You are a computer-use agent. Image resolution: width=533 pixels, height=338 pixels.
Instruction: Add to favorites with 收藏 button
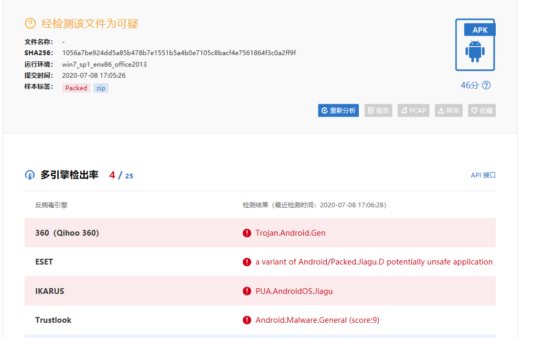point(482,111)
